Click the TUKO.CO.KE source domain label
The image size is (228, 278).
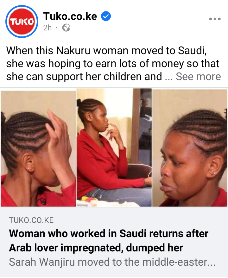[x=31, y=220]
